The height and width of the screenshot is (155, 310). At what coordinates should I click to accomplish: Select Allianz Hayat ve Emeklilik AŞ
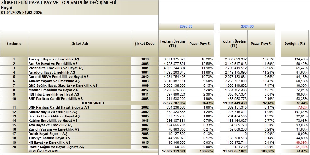(x=79, y=112)
